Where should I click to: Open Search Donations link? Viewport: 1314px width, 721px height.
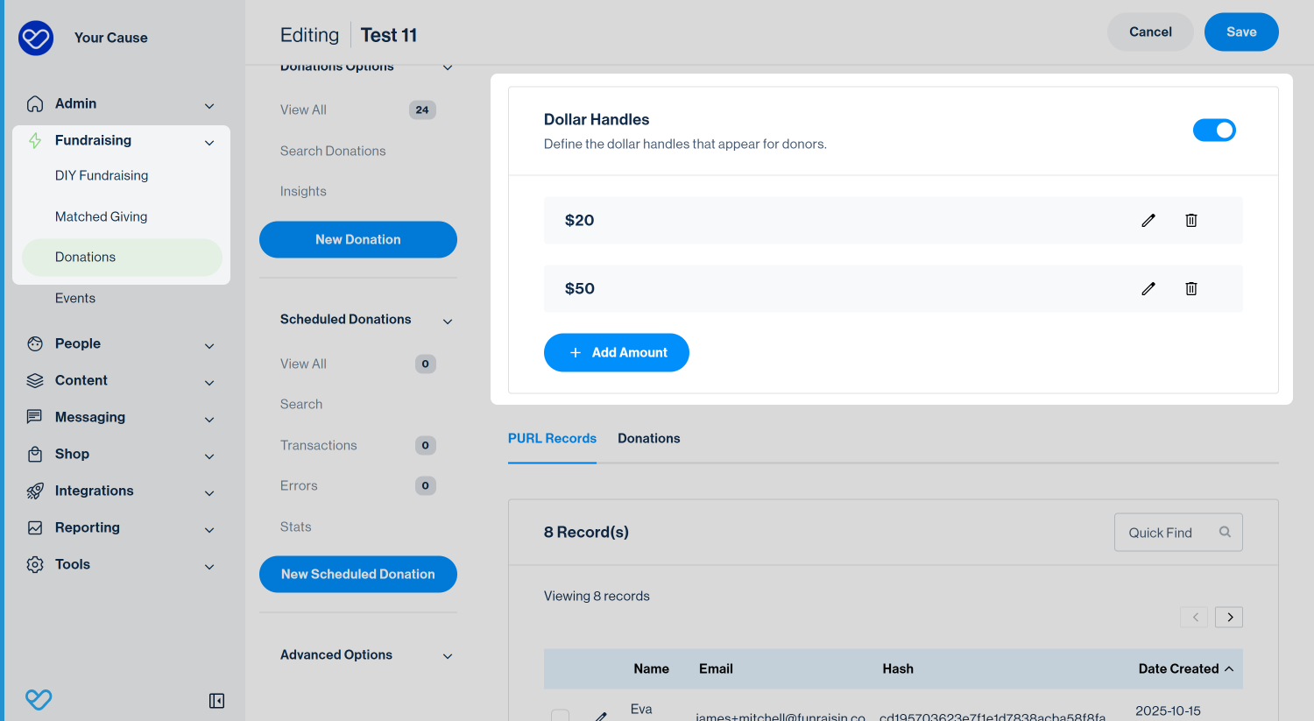point(333,151)
